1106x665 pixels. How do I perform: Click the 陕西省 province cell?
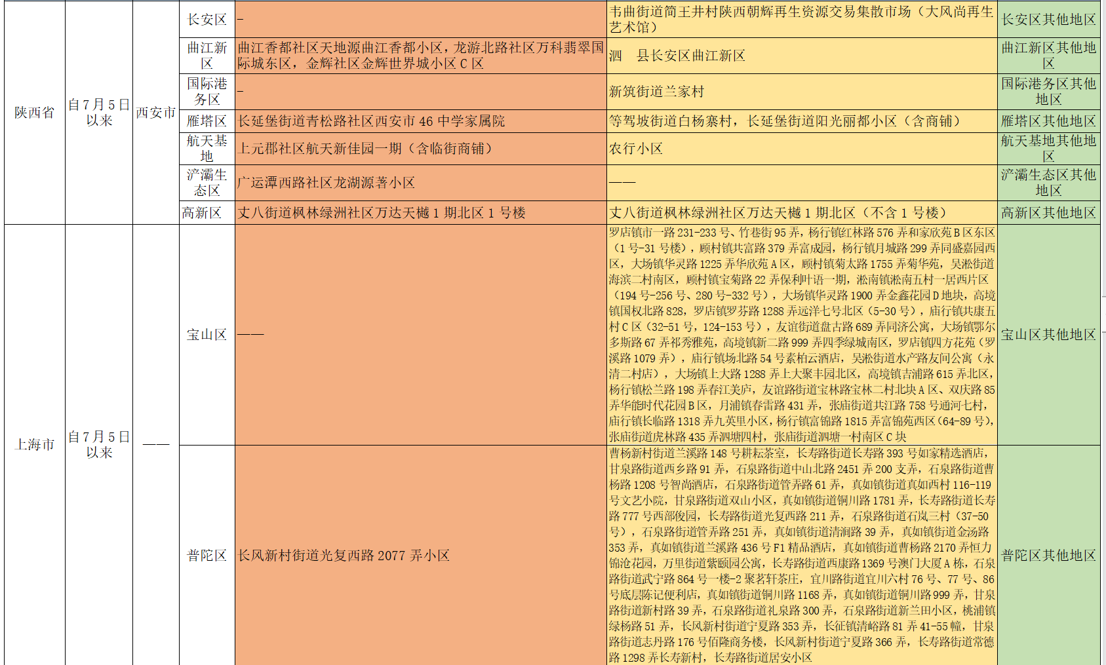(x=34, y=113)
